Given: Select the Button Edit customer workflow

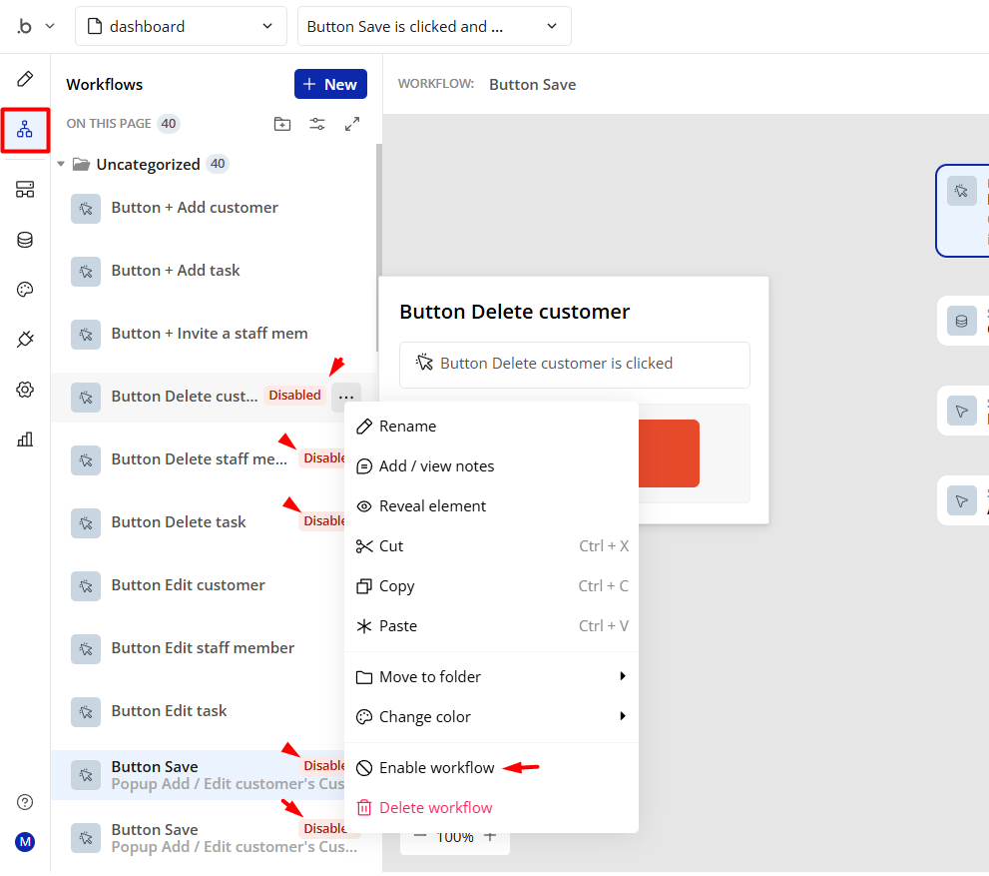Looking at the screenshot, I should (188, 585).
